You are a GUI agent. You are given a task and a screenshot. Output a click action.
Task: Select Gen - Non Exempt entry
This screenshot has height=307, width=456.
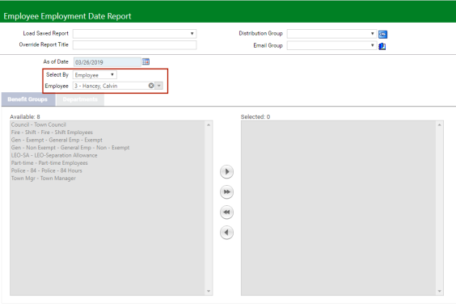point(70,148)
